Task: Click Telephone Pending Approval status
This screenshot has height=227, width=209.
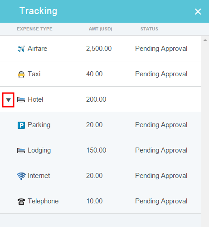Action: [x=161, y=201]
